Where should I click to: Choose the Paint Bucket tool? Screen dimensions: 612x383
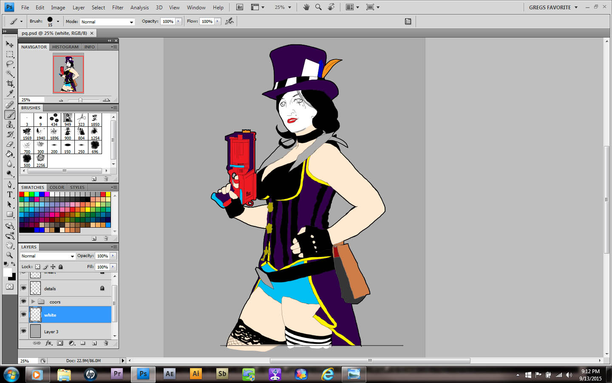coord(10,154)
